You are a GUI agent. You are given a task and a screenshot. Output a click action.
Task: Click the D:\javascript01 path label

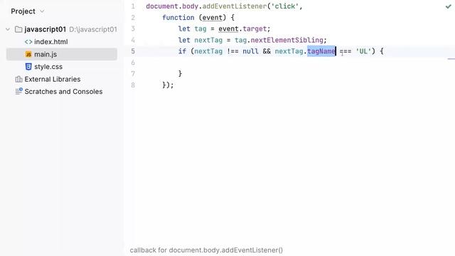coord(93,29)
